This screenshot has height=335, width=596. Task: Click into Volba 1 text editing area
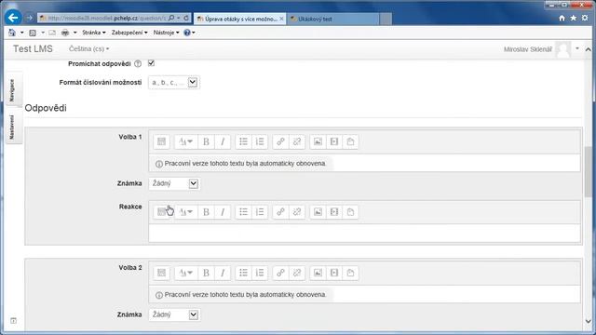(x=364, y=164)
